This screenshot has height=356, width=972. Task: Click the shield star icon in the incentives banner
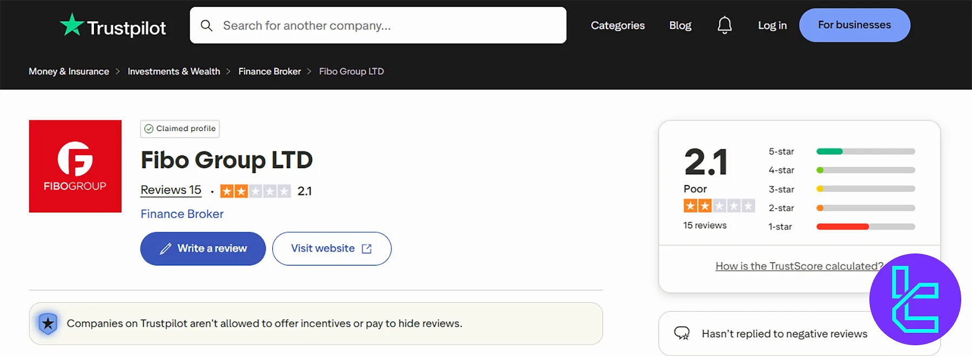pos(48,323)
